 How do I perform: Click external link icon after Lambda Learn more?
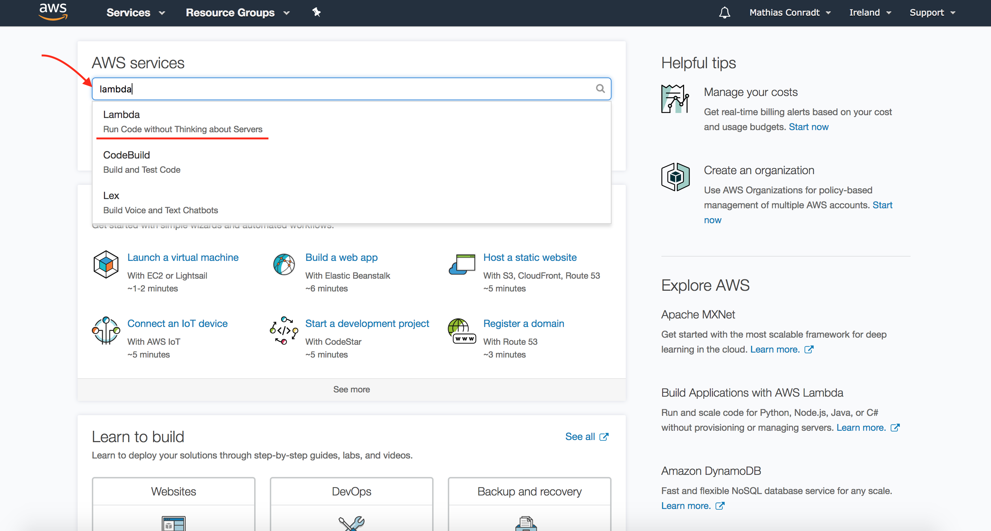tap(895, 428)
